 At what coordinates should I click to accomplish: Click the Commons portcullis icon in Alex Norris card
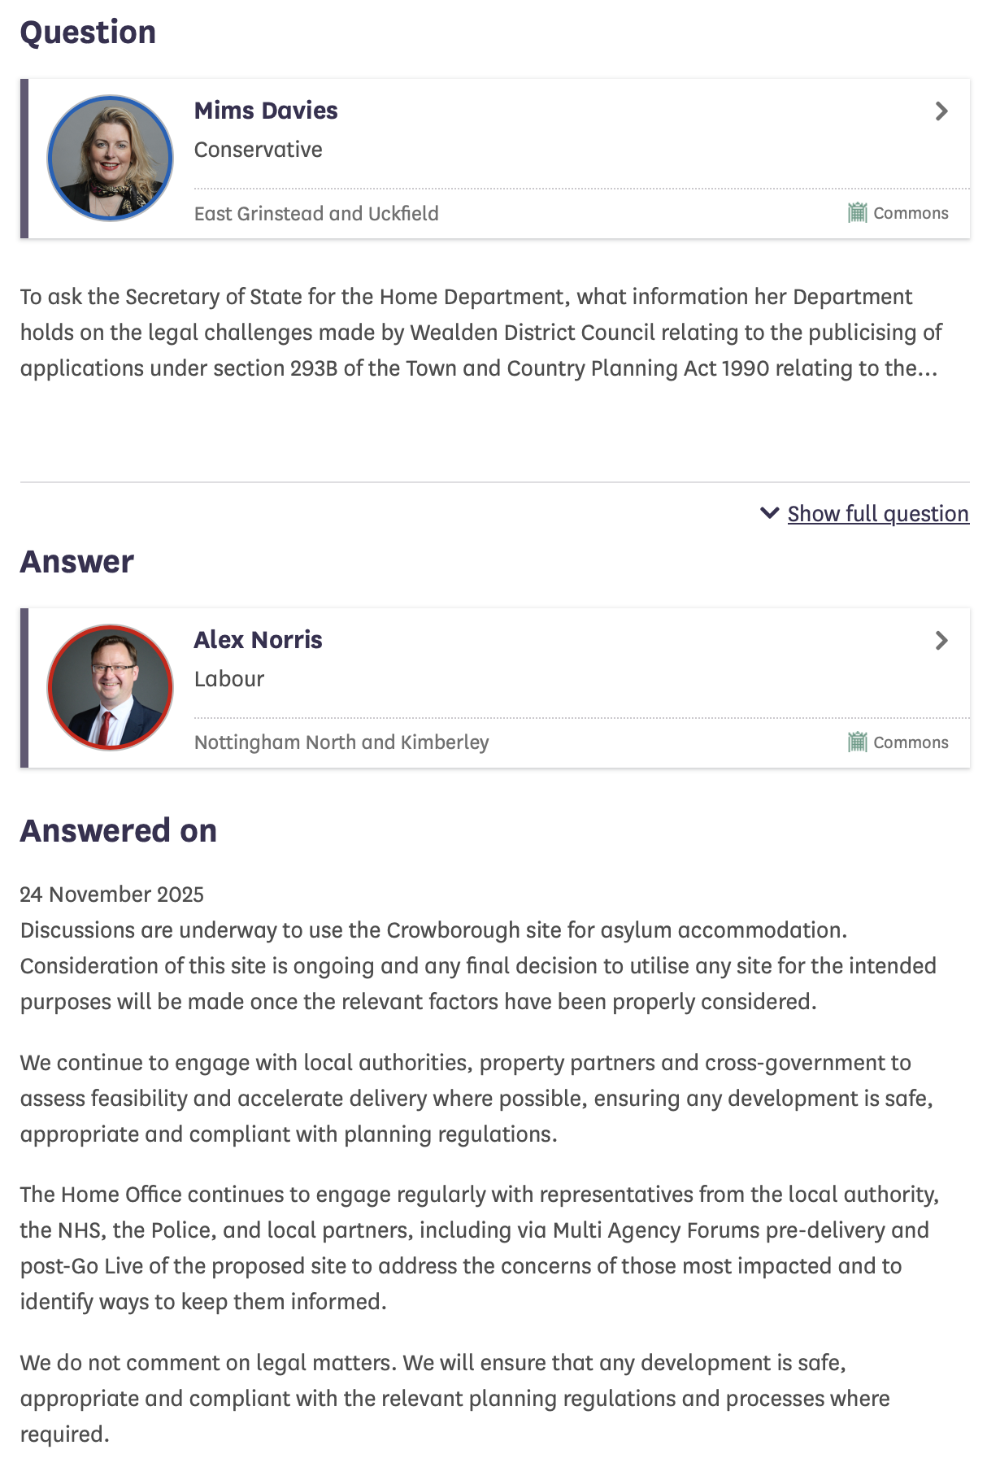pyautogui.click(x=857, y=742)
